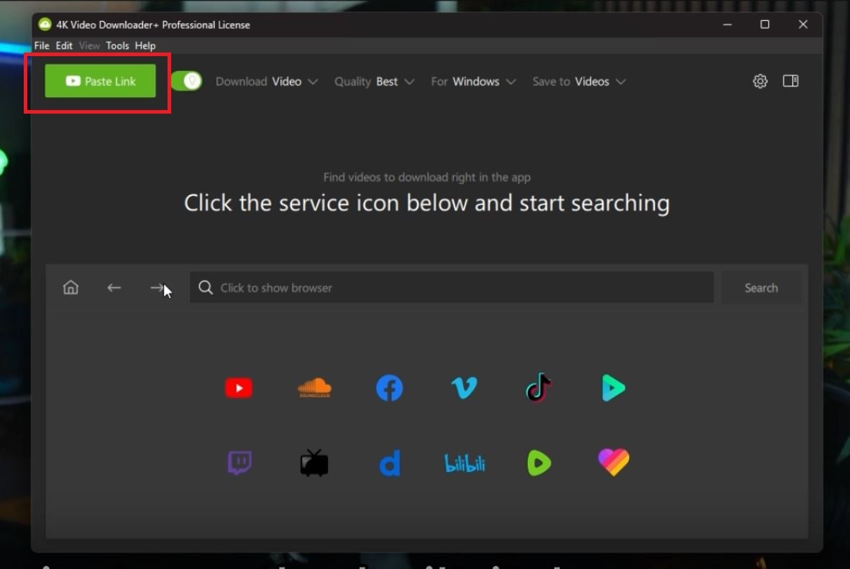
Task: Navigate back in the in-app browser
Action: (114, 288)
